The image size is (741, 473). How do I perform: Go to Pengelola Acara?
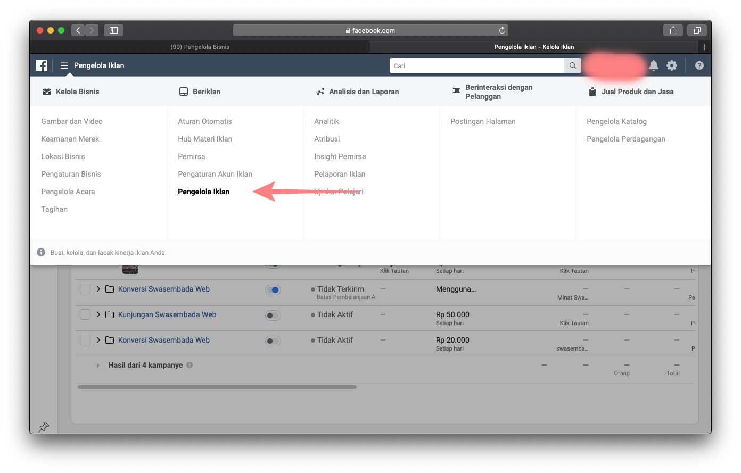[68, 192]
